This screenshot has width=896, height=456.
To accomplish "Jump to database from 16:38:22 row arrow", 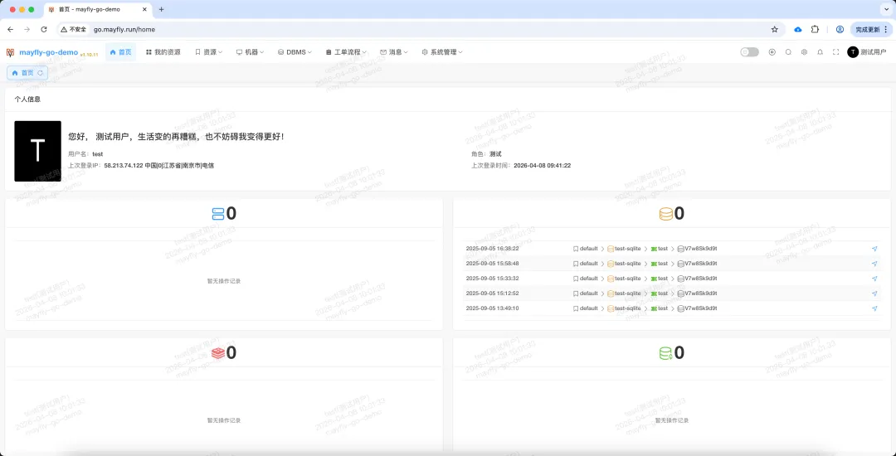I will [874, 249].
